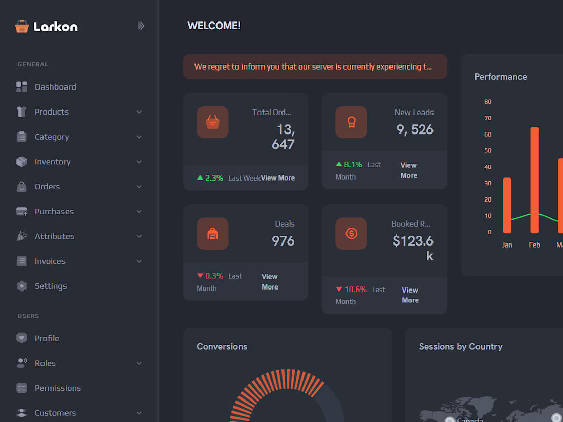
Task: Select the Permissions icon
Action: coord(21,388)
